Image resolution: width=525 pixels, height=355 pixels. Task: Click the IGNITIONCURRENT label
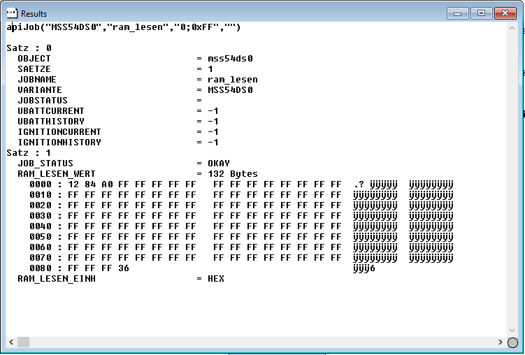[59, 132]
